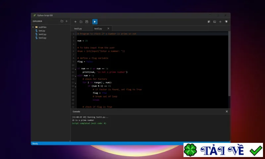Switch light or dark theme with the sun icon

(x=220, y=22)
